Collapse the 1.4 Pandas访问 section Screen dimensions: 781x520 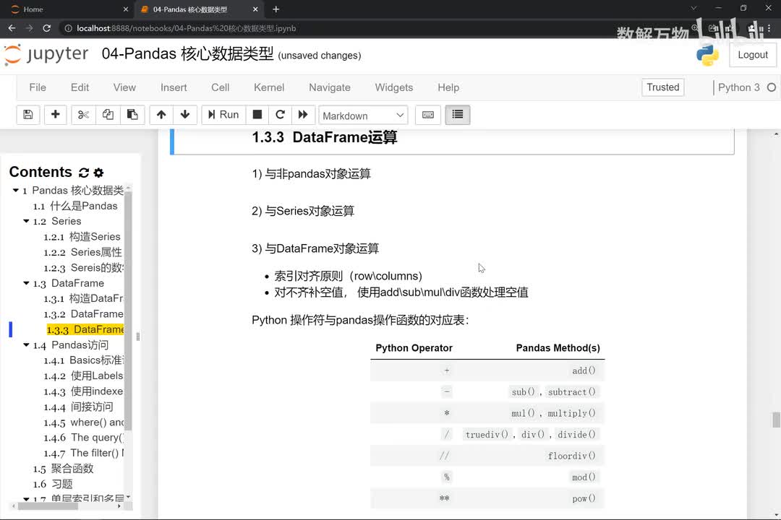click(27, 344)
